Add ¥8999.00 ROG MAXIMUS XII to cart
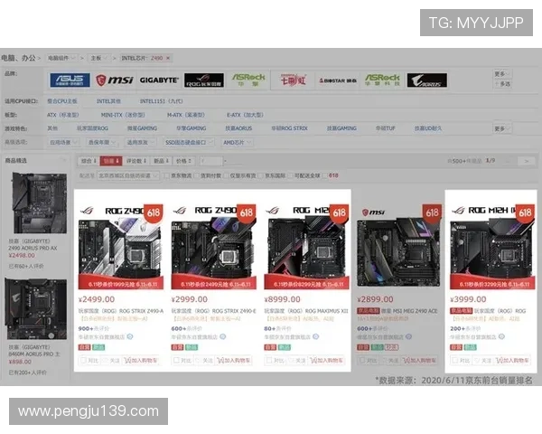 [x=326, y=361]
